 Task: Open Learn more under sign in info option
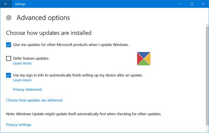(x=22, y=80)
